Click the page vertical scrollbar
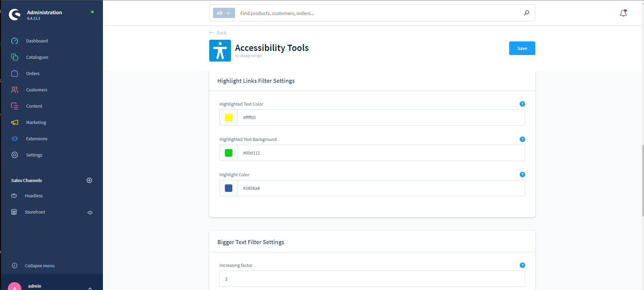The image size is (644, 290). click(x=643, y=180)
